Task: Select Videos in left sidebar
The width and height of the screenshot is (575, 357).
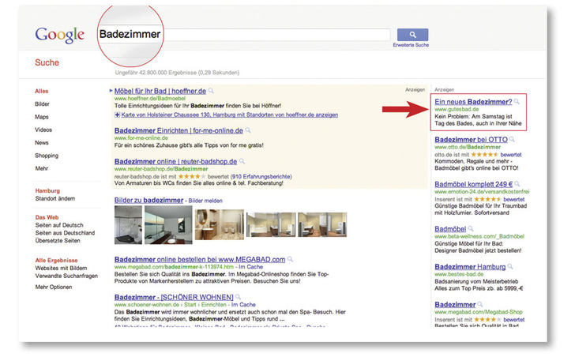Action: point(43,130)
